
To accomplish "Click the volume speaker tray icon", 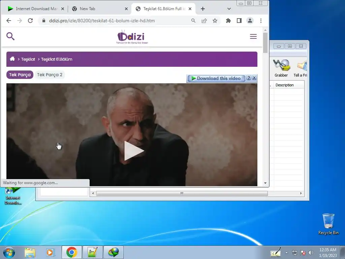I will click(x=311, y=253).
